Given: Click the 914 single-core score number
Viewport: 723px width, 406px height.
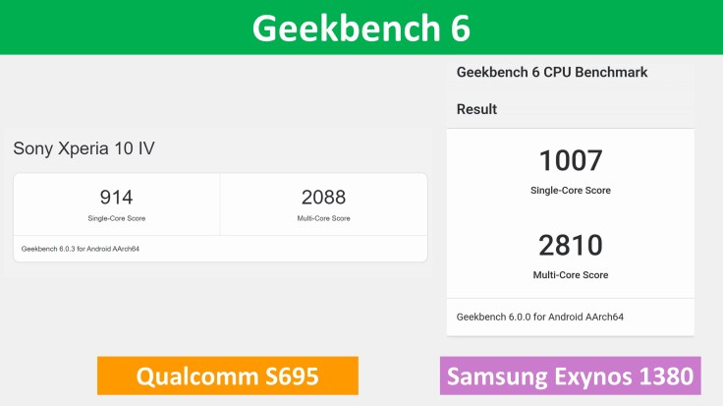Looking at the screenshot, I should [116, 197].
